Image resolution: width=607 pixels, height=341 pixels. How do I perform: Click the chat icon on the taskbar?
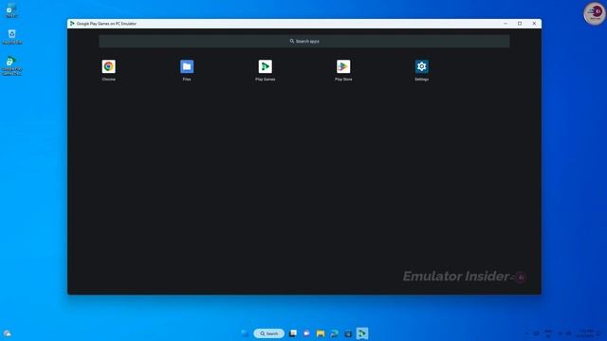pos(306,333)
